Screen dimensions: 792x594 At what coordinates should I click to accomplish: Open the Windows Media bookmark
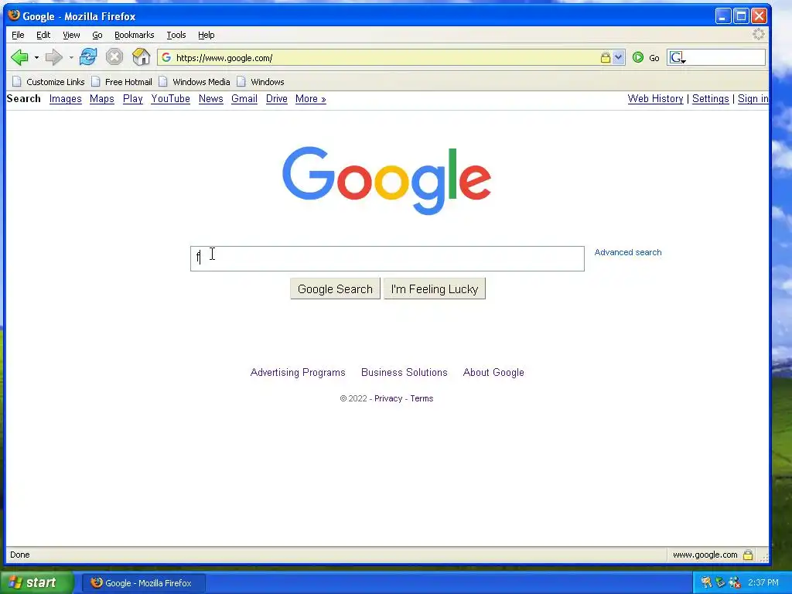(x=194, y=82)
